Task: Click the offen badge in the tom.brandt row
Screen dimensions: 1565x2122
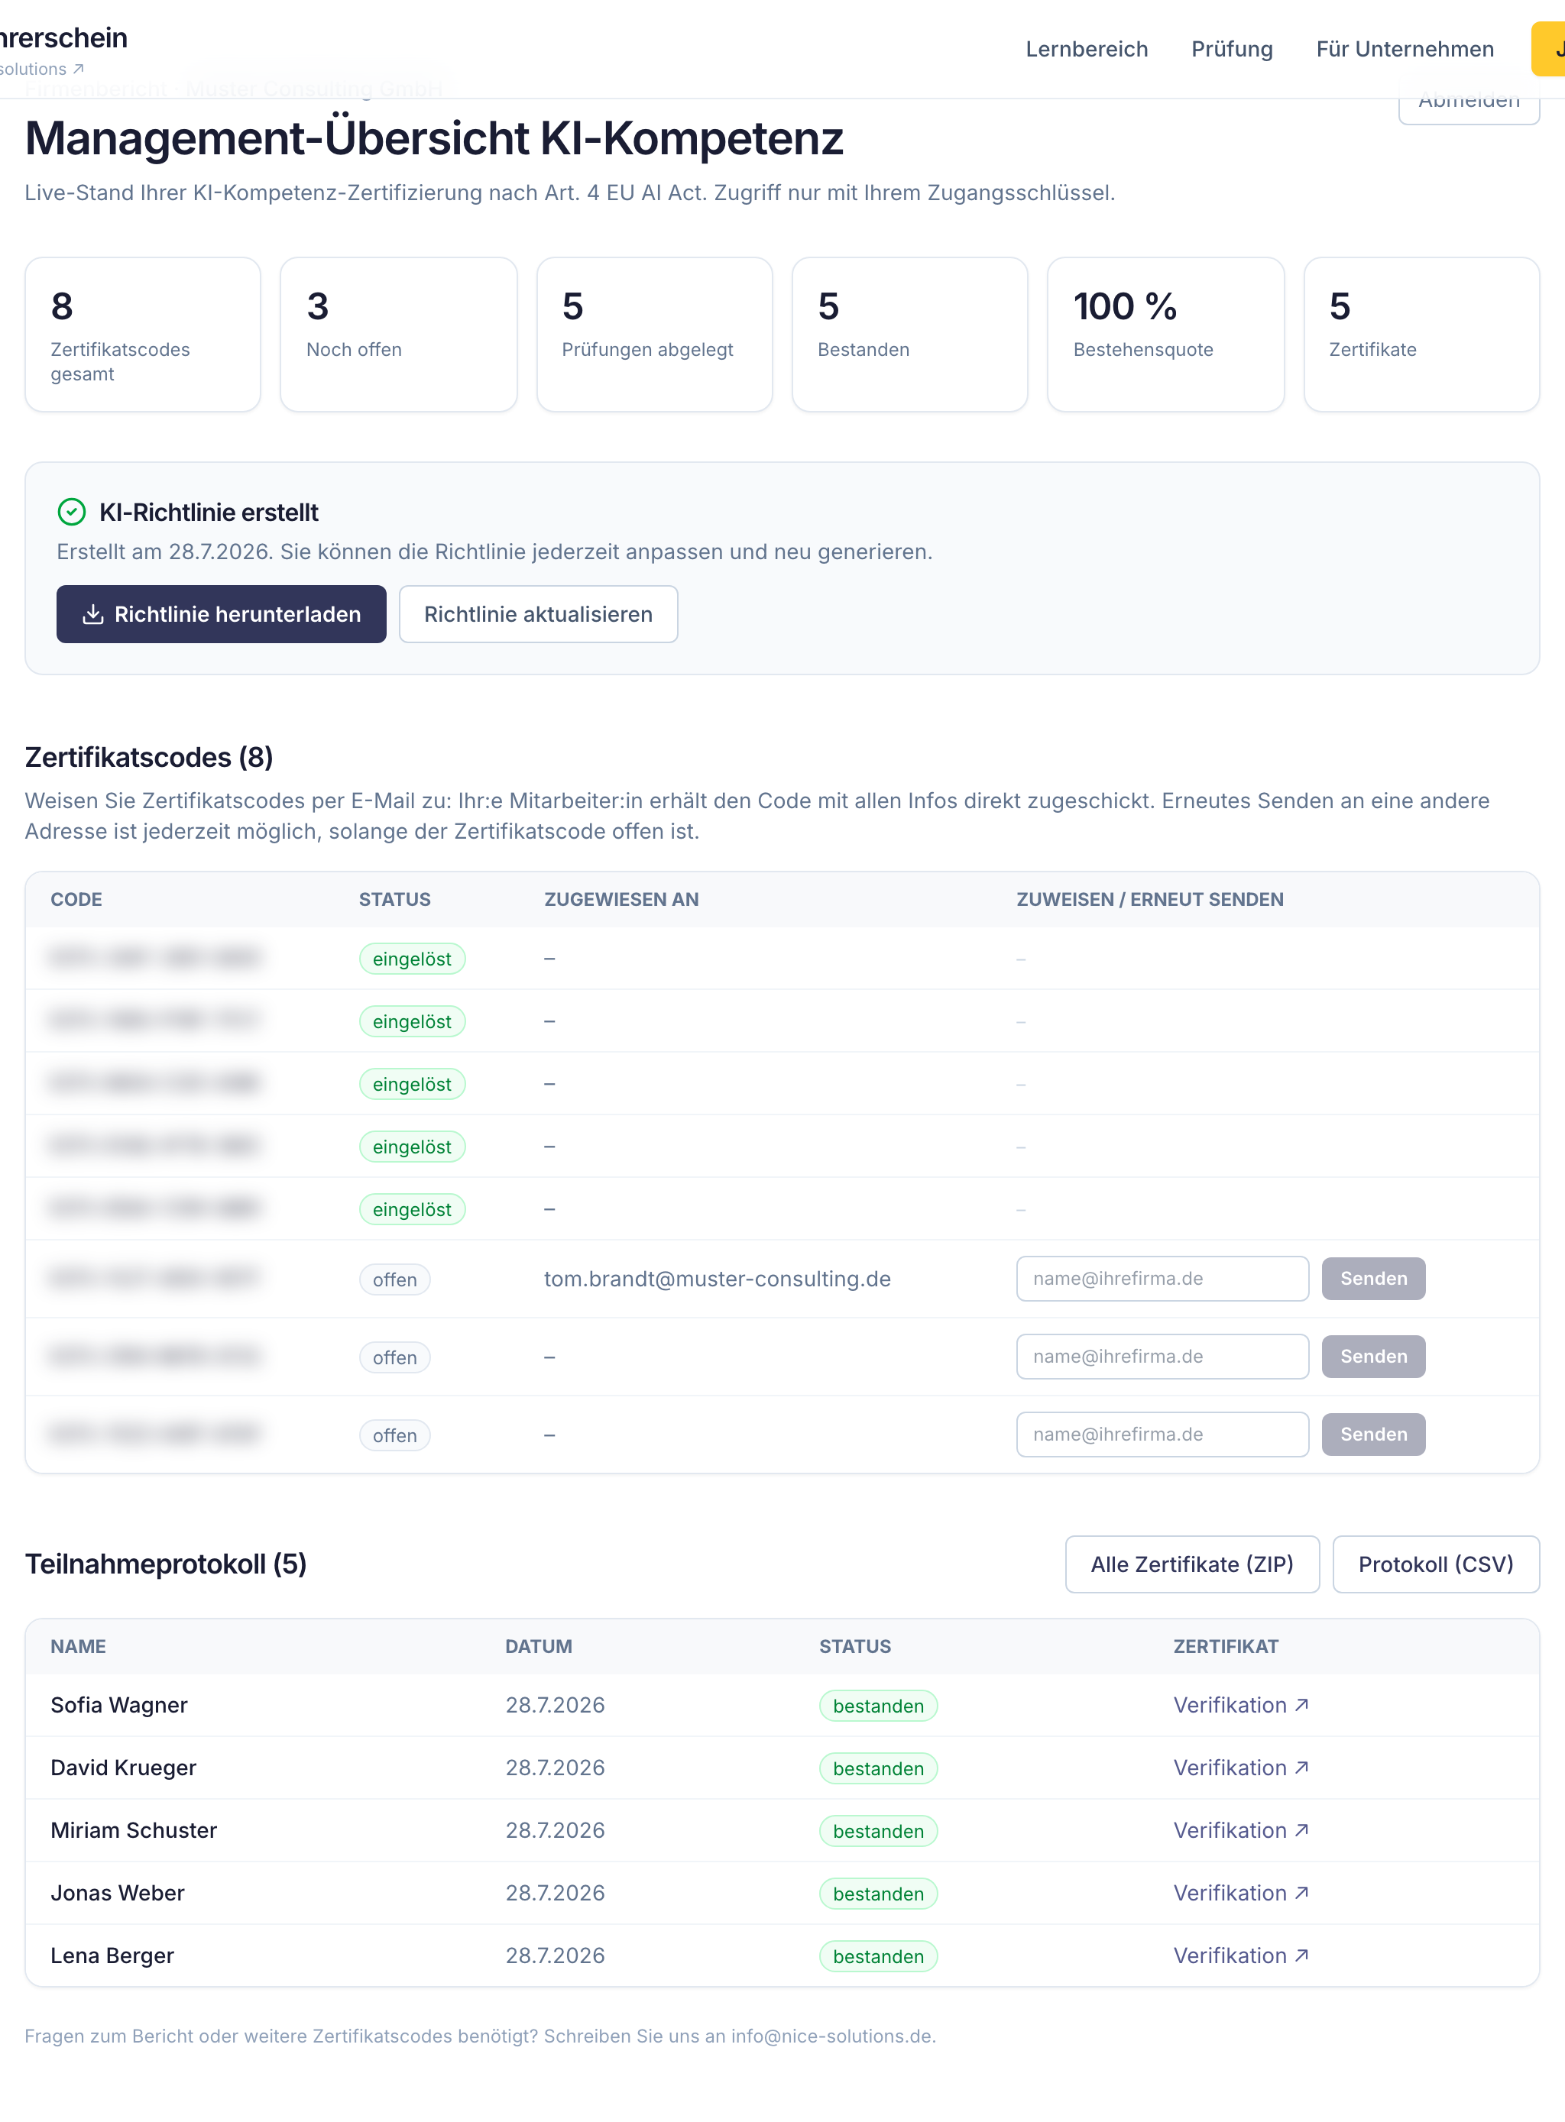Action: coord(394,1279)
